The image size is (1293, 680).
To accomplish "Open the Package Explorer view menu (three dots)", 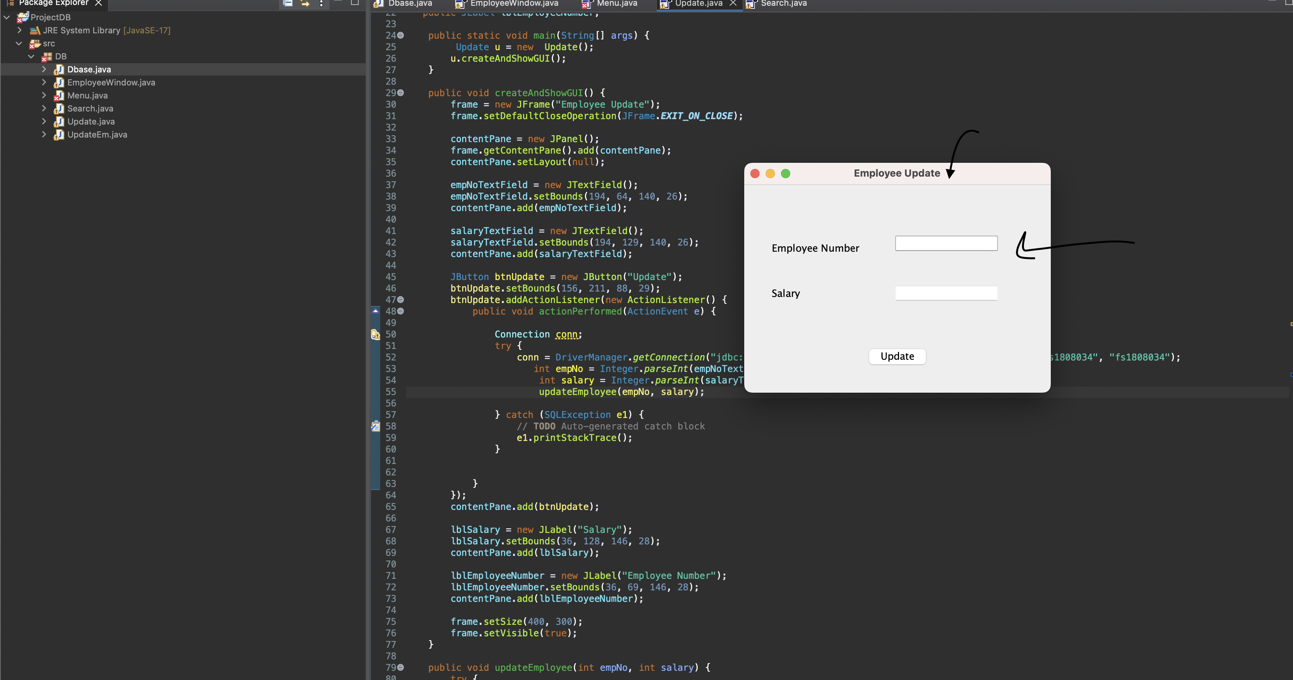I will tap(321, 3).
